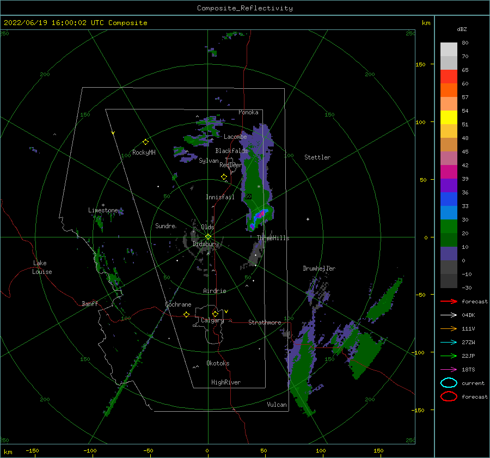Pick the magenta 42-39 dBZ color band
The height and width of the screenshot is (458, 490).
[449, 172]
